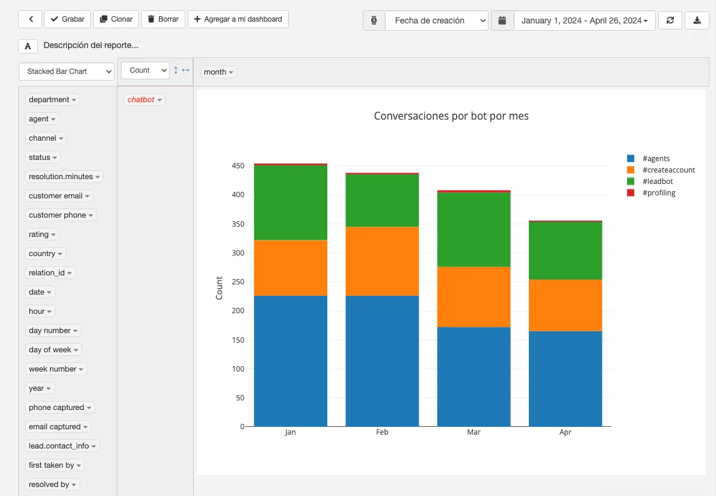This screenshot has width=716, height=496.
Task: Download the report with the download icon
Action: [x=697, y=20]
